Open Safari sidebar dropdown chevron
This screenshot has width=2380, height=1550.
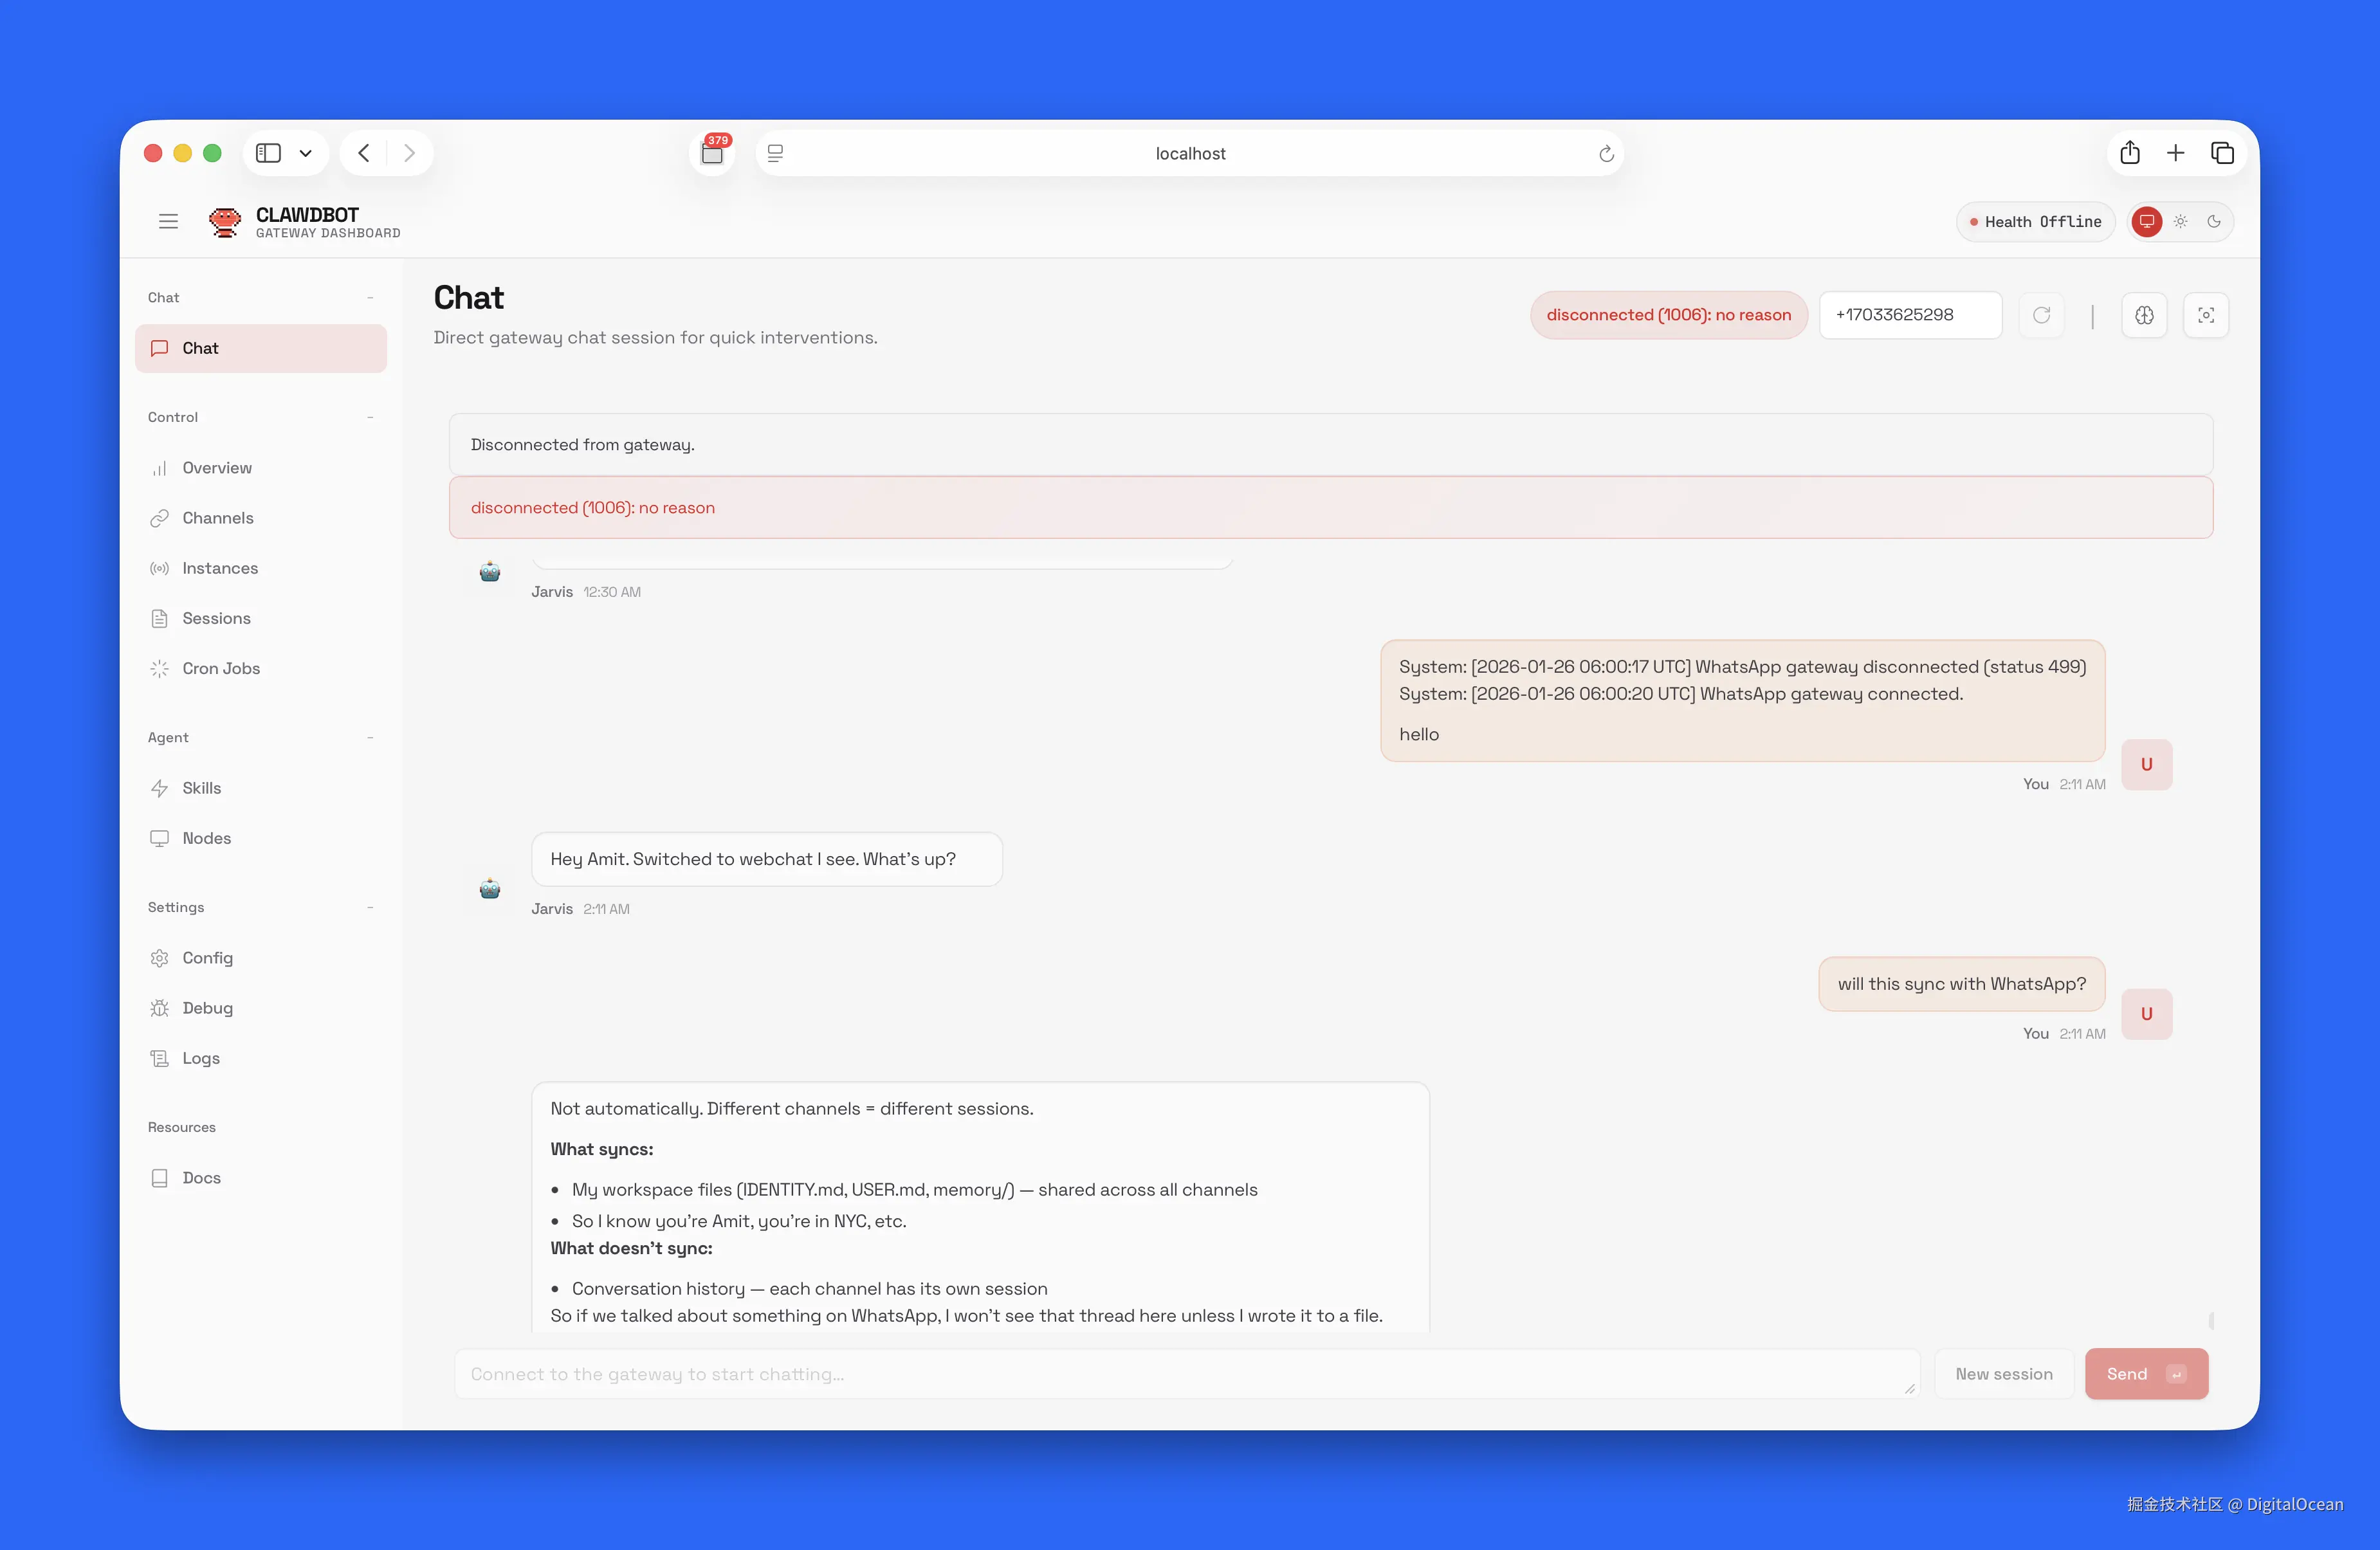coord(306,153)
